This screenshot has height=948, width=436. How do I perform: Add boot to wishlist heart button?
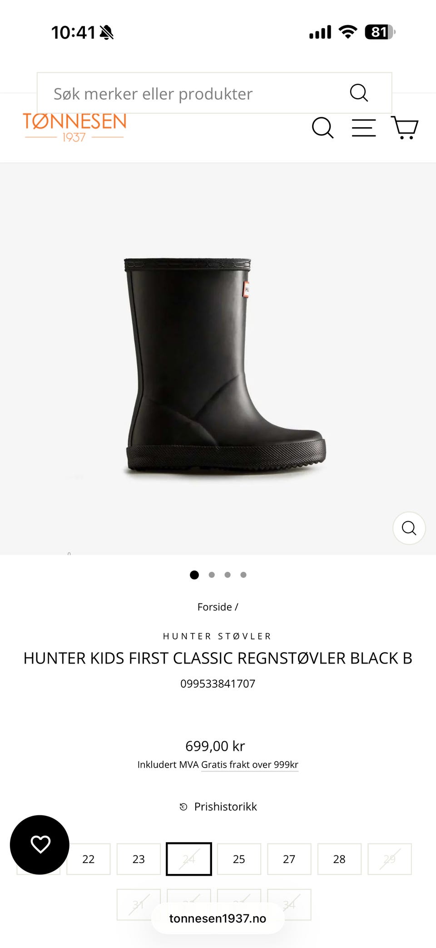point(40,845)
